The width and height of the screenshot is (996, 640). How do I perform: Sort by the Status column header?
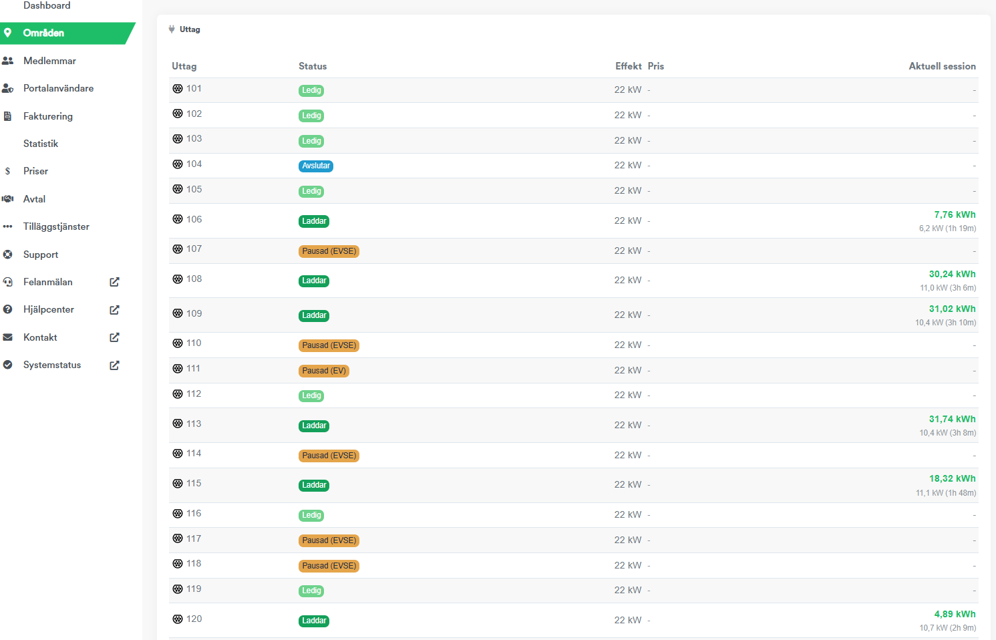(x=313, y=66)
